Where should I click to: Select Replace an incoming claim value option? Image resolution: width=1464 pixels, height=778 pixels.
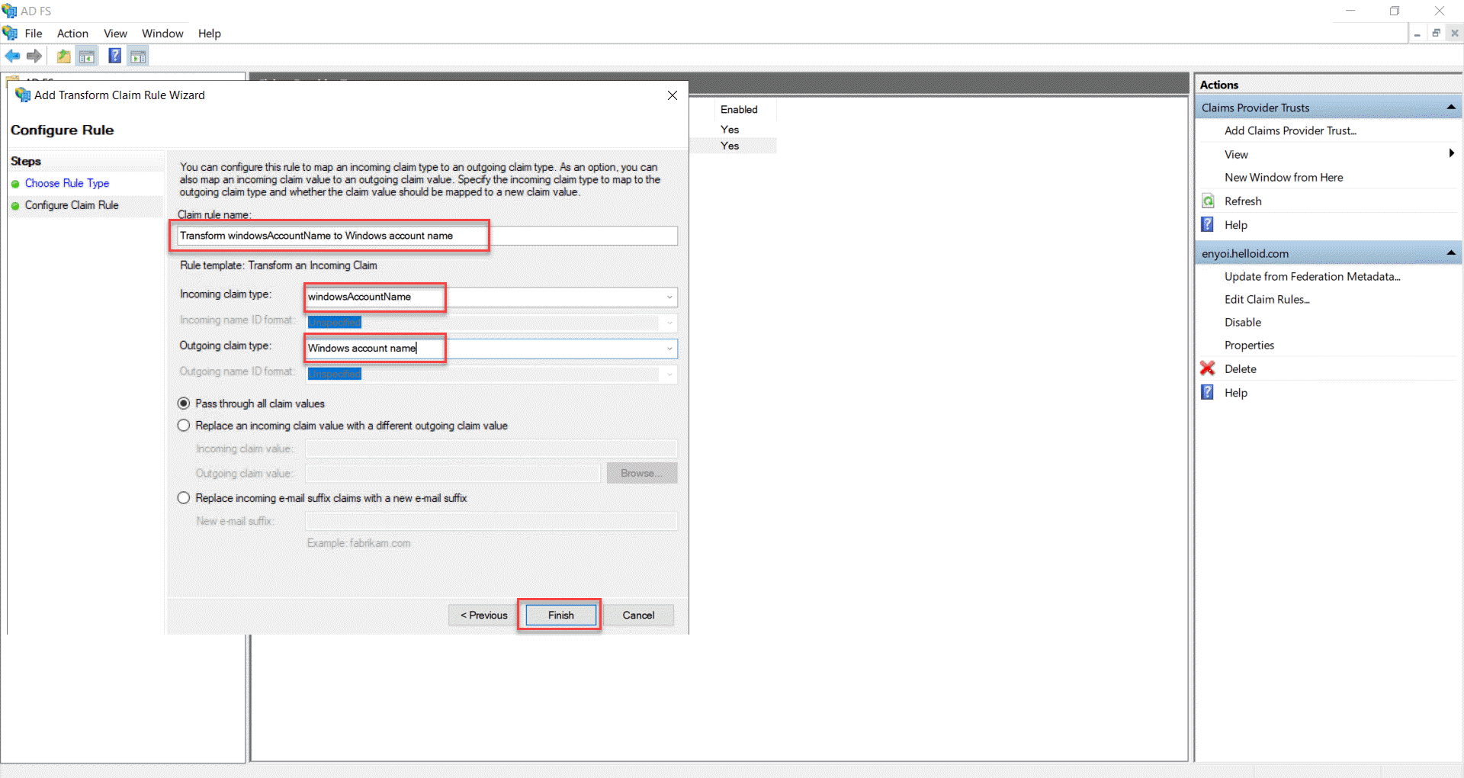click(x=184, y=426)
